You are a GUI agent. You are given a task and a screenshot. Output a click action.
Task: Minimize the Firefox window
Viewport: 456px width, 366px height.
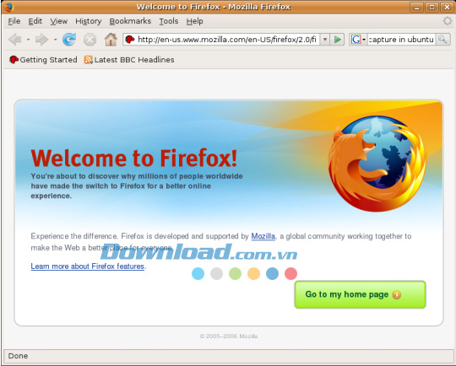[417, 7]
